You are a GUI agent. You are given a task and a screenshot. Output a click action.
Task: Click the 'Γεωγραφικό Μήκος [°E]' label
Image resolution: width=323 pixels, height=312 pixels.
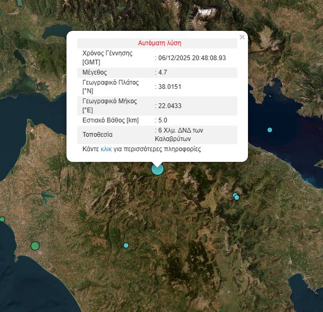110,105
